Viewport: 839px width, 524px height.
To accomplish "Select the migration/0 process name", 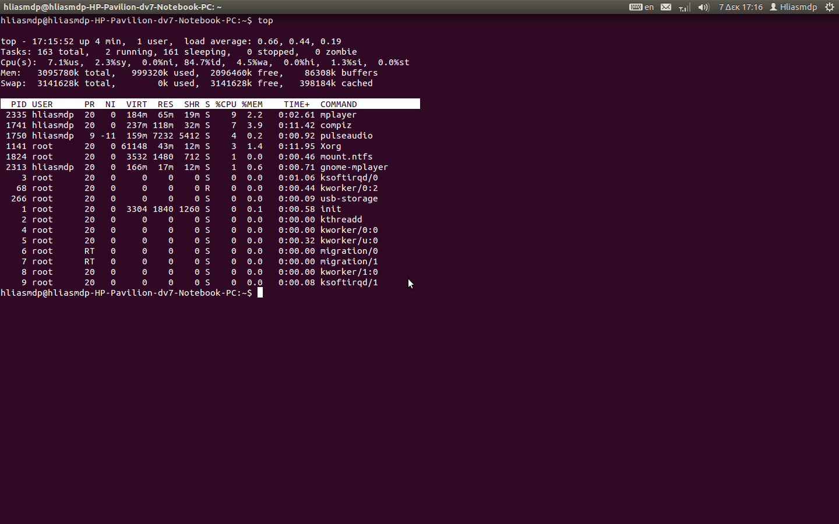I will point(349,251).
